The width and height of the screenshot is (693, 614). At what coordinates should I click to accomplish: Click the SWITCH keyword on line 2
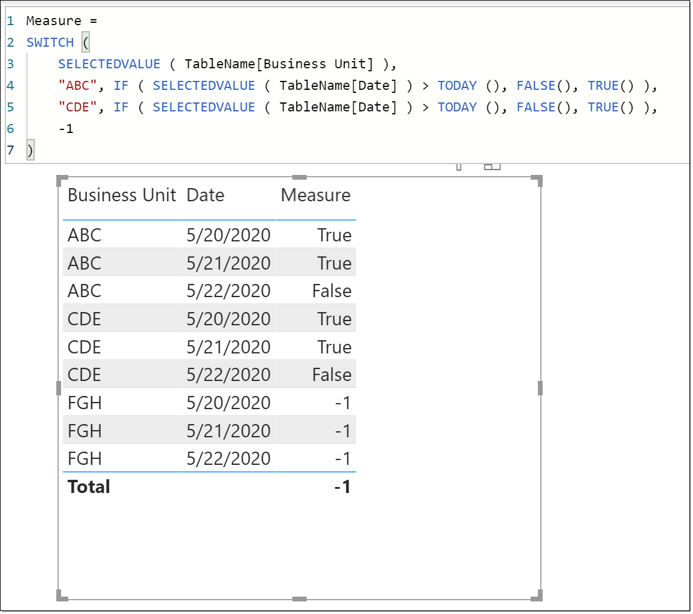50,43
